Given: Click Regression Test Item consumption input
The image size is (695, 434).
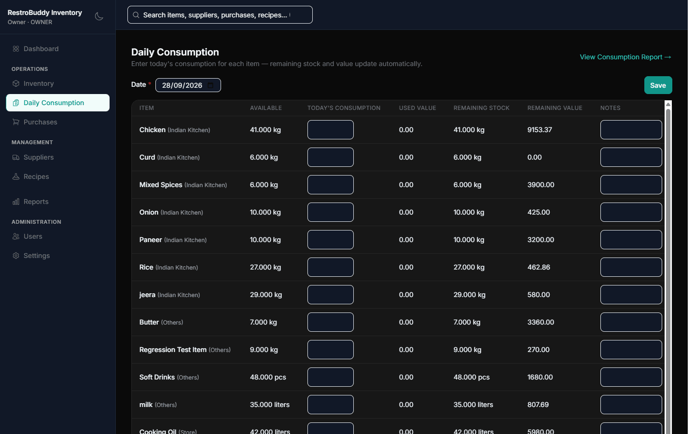Looking at the screenshot, I should pos(331,350).
